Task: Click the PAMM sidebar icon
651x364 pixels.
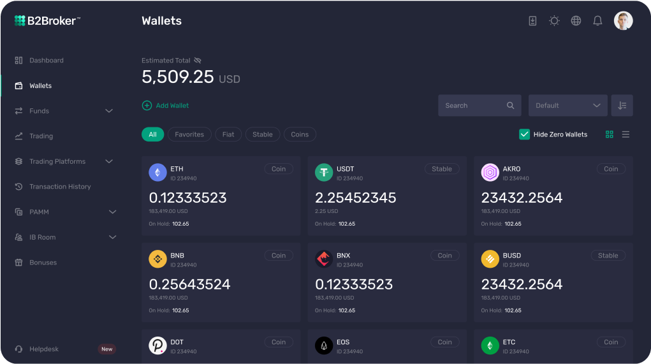Action: point(18,212)
